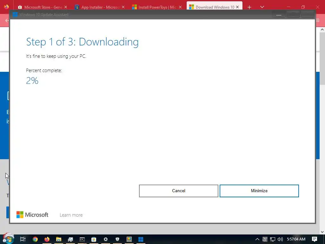Open a new browser tab
Viewport: 325px width, 244px height.
(249, 7)
